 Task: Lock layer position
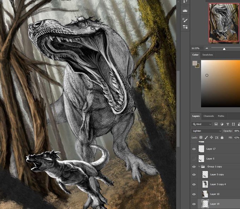point(211,138)
